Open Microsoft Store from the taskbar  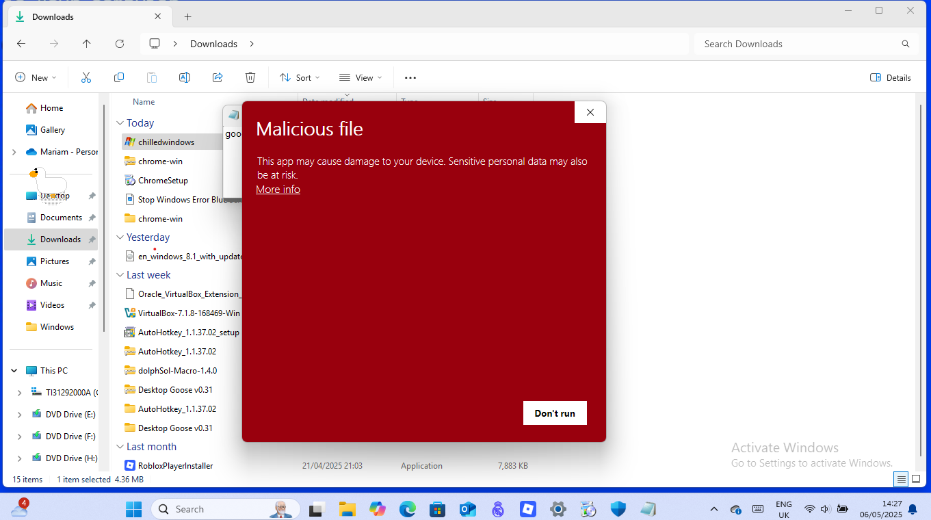tap(438, 509)
